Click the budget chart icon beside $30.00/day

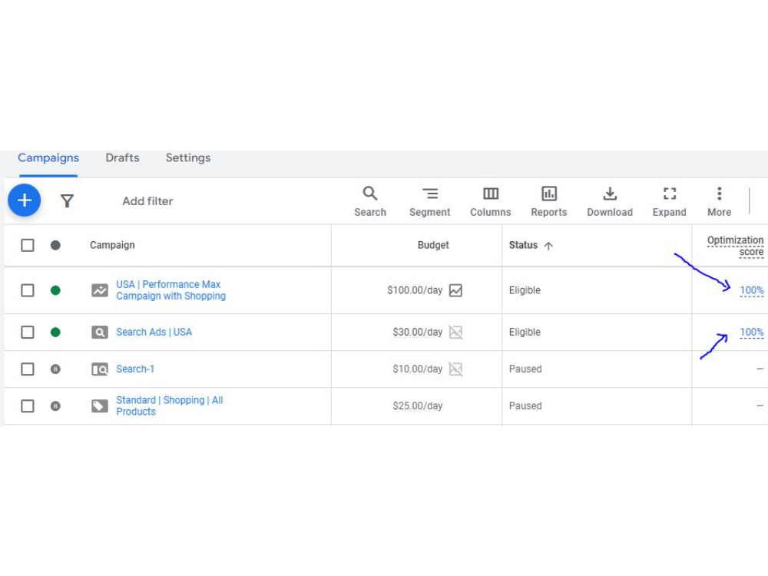pyautogui.click(x=455, y=332)
